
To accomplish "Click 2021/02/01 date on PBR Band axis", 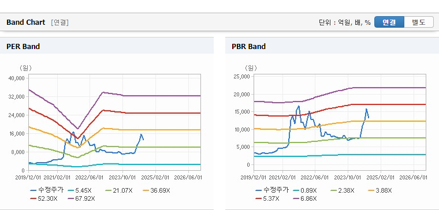I will (282, 178).
